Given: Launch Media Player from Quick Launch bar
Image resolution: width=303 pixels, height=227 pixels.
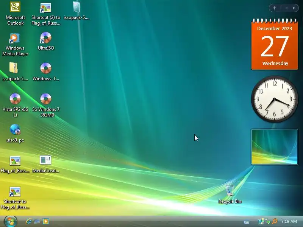Looking at the screenshot, I should coord(46,221).
